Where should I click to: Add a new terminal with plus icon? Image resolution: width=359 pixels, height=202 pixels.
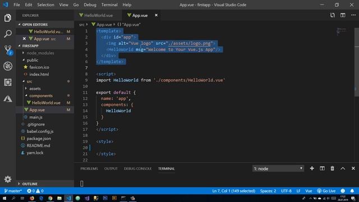312,168
